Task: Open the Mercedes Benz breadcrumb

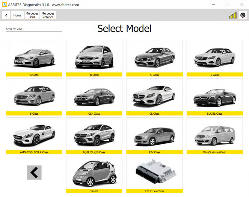Action: [32, 15]
